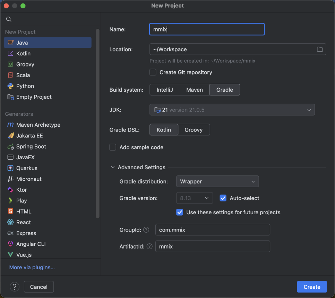Viewport: 335px width, 298px height.
Task: Select the Groovy icon in sidebar
Action: (x=10, y=64)
